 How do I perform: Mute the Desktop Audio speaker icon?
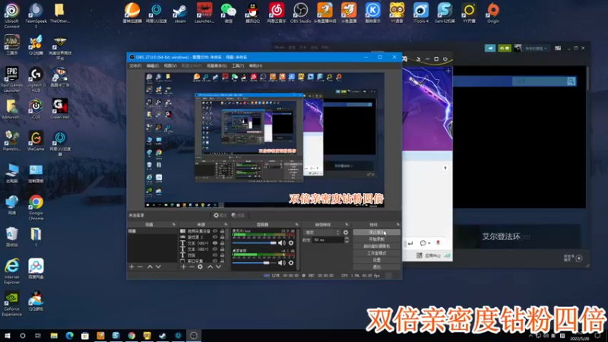pyautogui.click(x=282, y=263)
